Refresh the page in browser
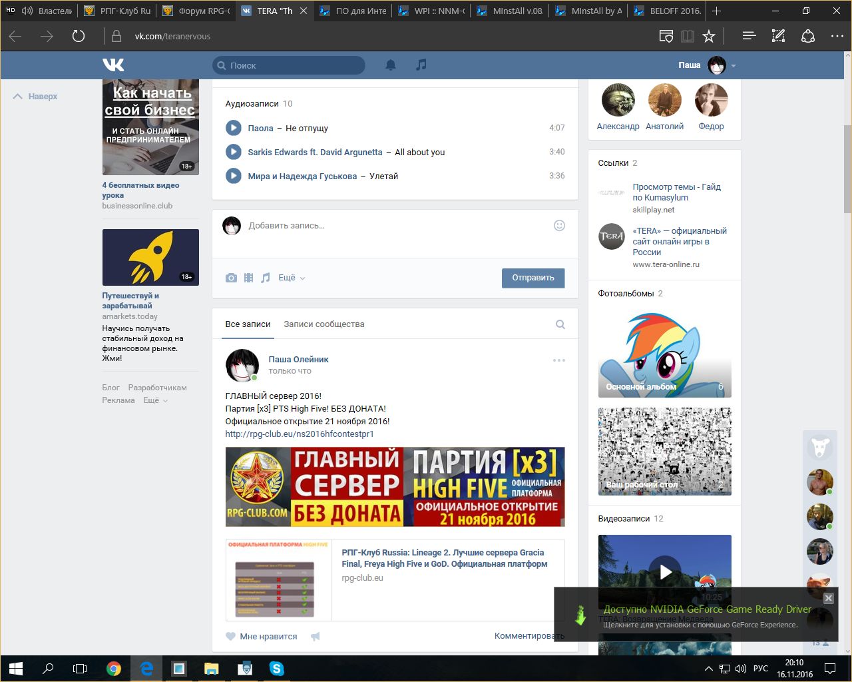The image size is (852, 682). click(x=79, y=36)
